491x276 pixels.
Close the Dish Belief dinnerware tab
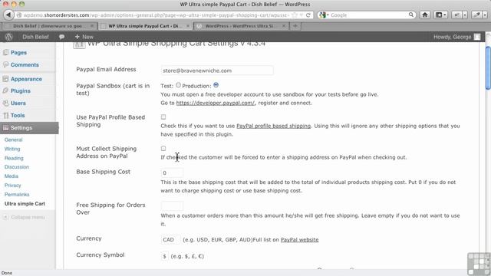pyautogui.click(x=92, y=26)
